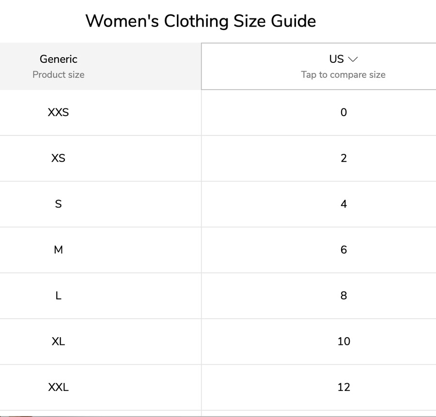The height and width of the screenshot is (417, 436).
Task: Select the XS generic size cell
Action: [58, 158]
